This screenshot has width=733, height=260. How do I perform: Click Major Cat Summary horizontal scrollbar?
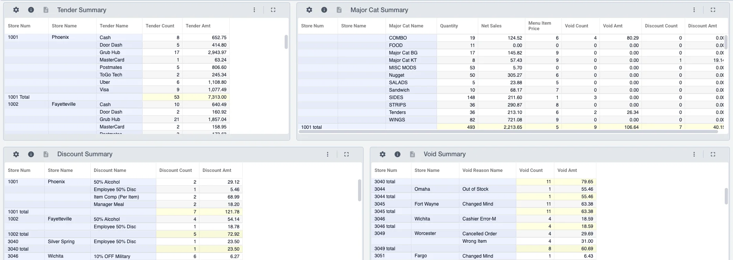tap(508, 132)
